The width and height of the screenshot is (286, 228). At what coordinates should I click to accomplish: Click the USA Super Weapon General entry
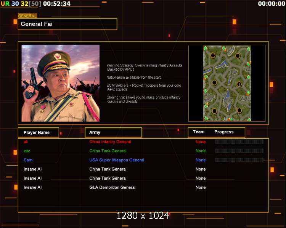coord(116,160)
